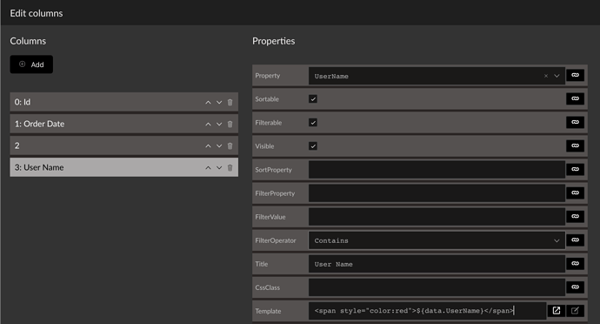Viewport: 600px width, 324px height.
Task: Toggle the Filterable checkbox
Action: click(313, 123)
